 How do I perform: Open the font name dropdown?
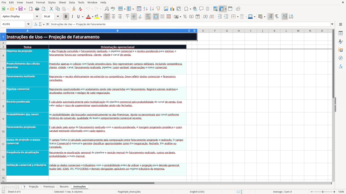[x=37, y=16]
